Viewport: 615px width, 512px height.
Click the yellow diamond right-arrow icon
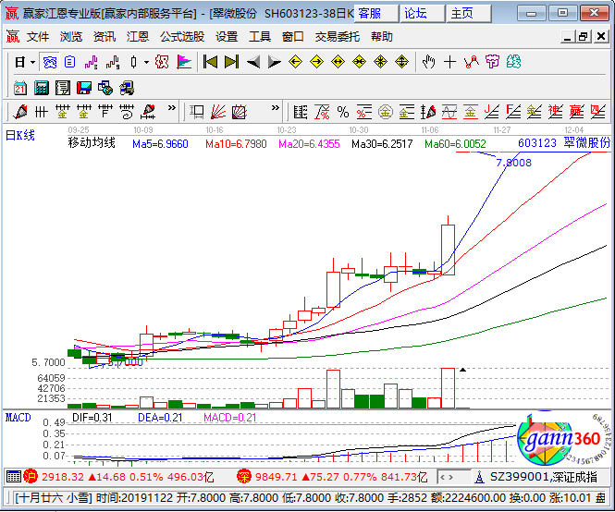pos(316,62)
